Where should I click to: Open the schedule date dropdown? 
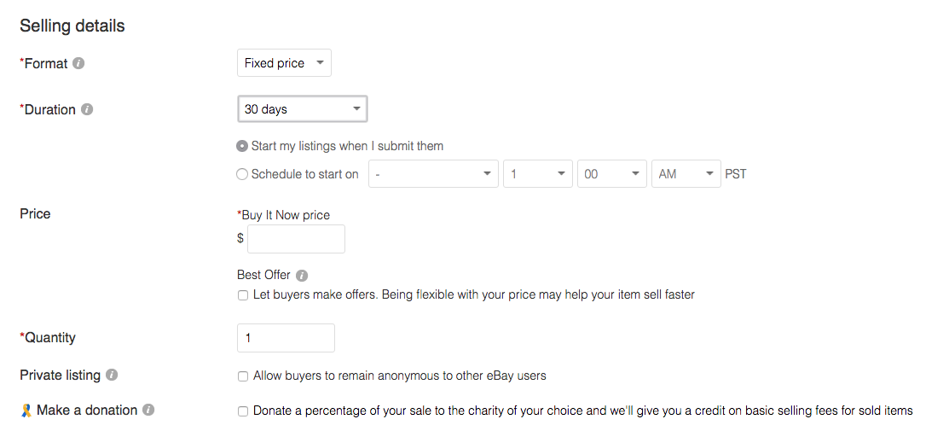point(433,174)
